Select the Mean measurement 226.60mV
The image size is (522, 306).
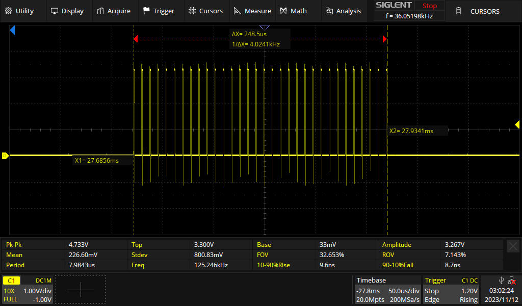(65, 254)
